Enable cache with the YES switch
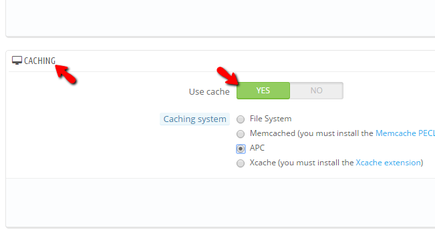This screenshot has height=244, width=435. pyautogui.click(x=263, y=91)
